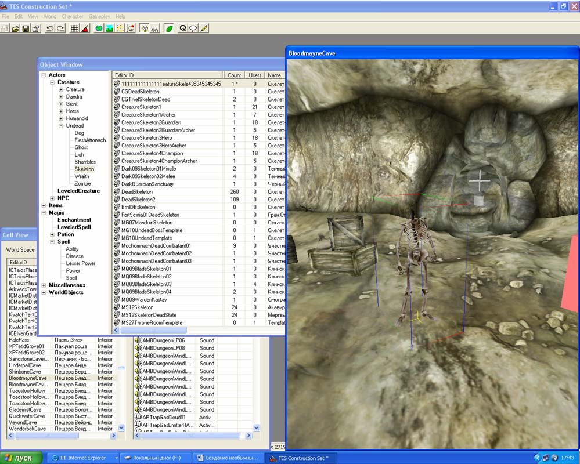
Task: Open the Script editor pencil icon
Action: [204, 28]
